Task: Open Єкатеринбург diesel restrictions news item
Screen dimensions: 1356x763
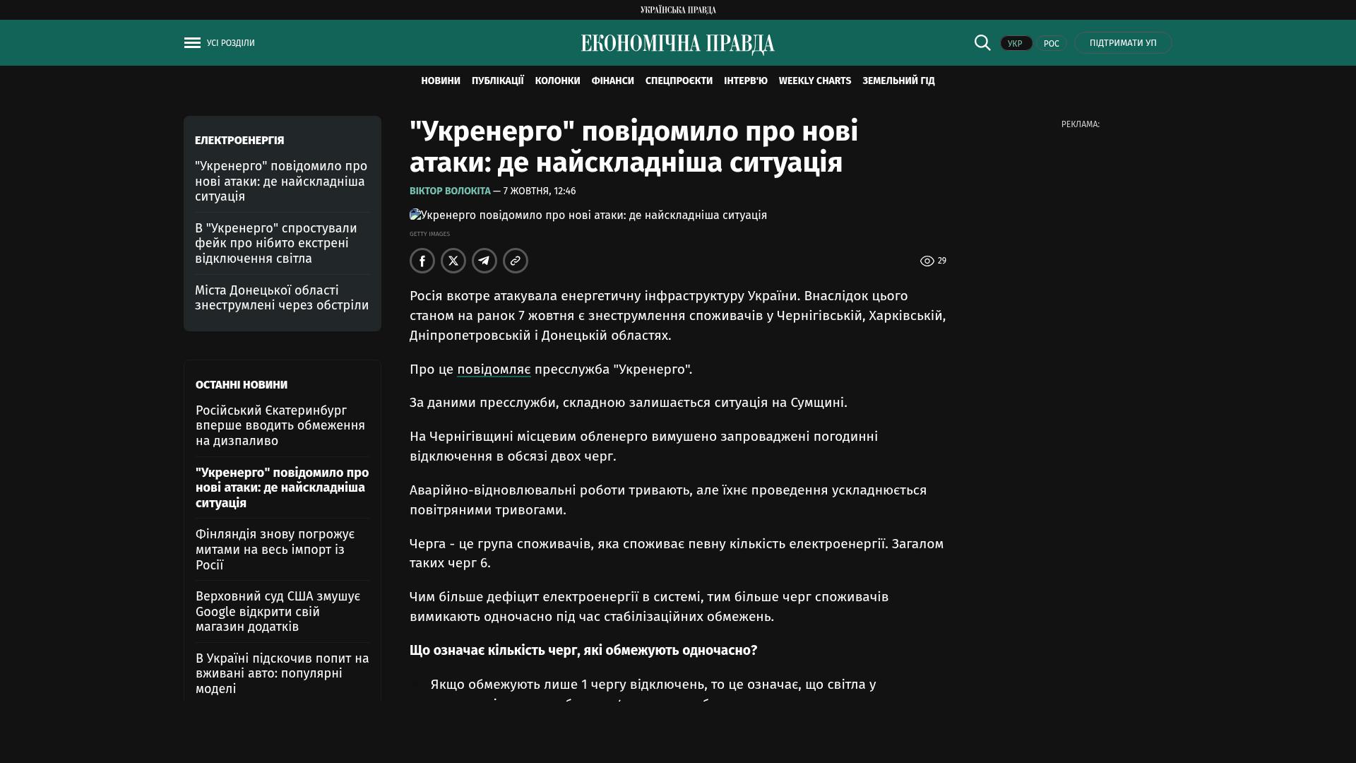Action: (x=280, y=425)
